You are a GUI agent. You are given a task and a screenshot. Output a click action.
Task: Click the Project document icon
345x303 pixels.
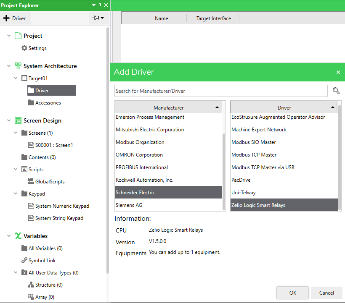pos(18,36)
